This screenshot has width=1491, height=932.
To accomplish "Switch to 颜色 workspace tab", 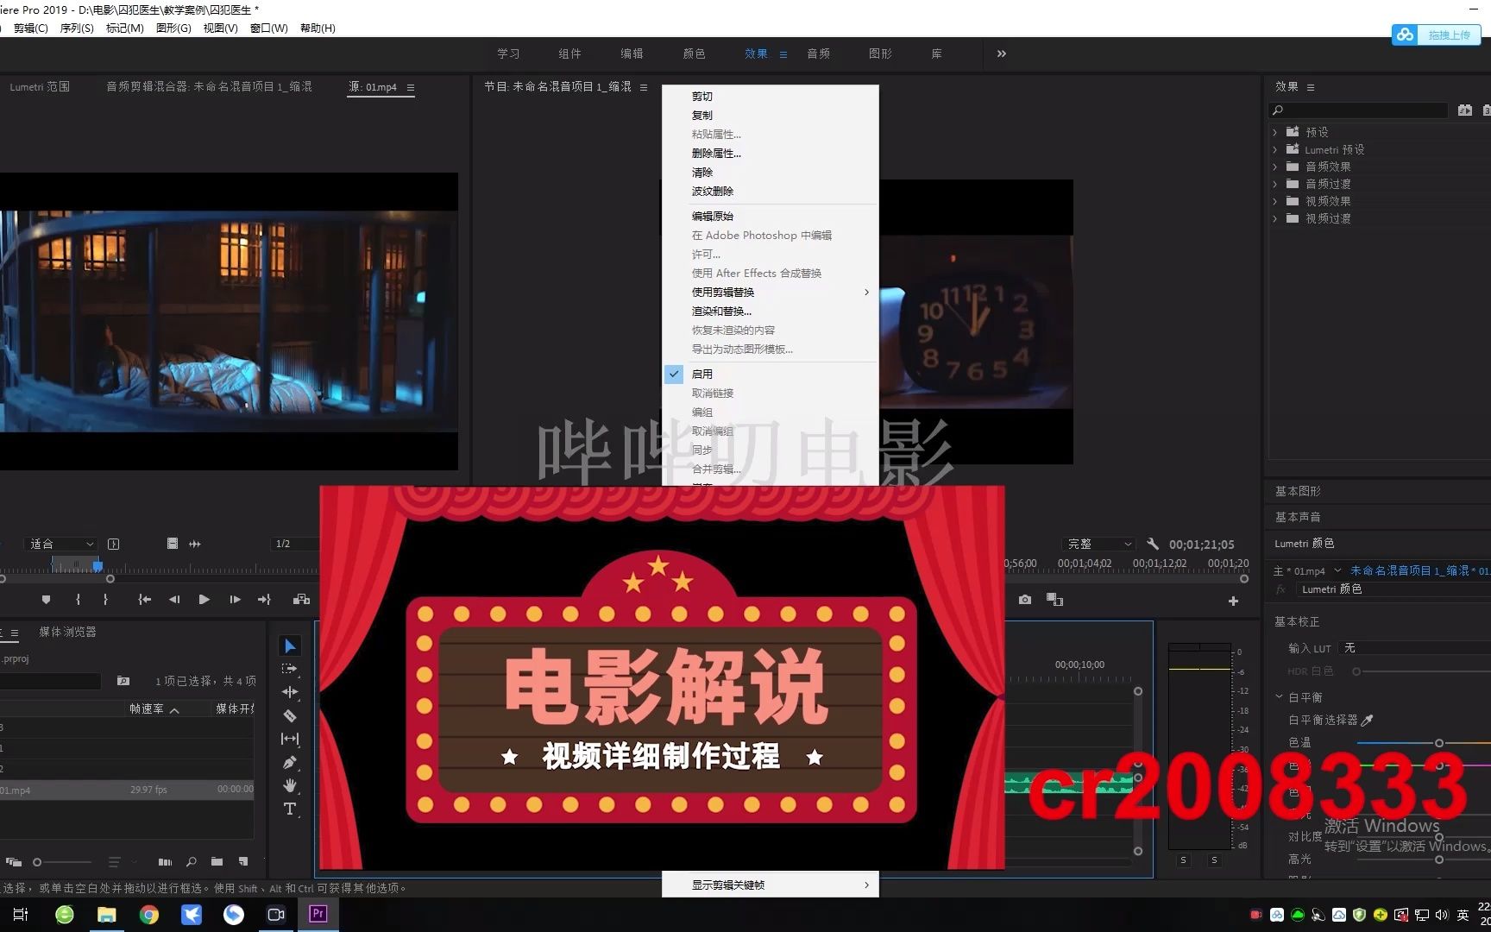I will [694, 54].
